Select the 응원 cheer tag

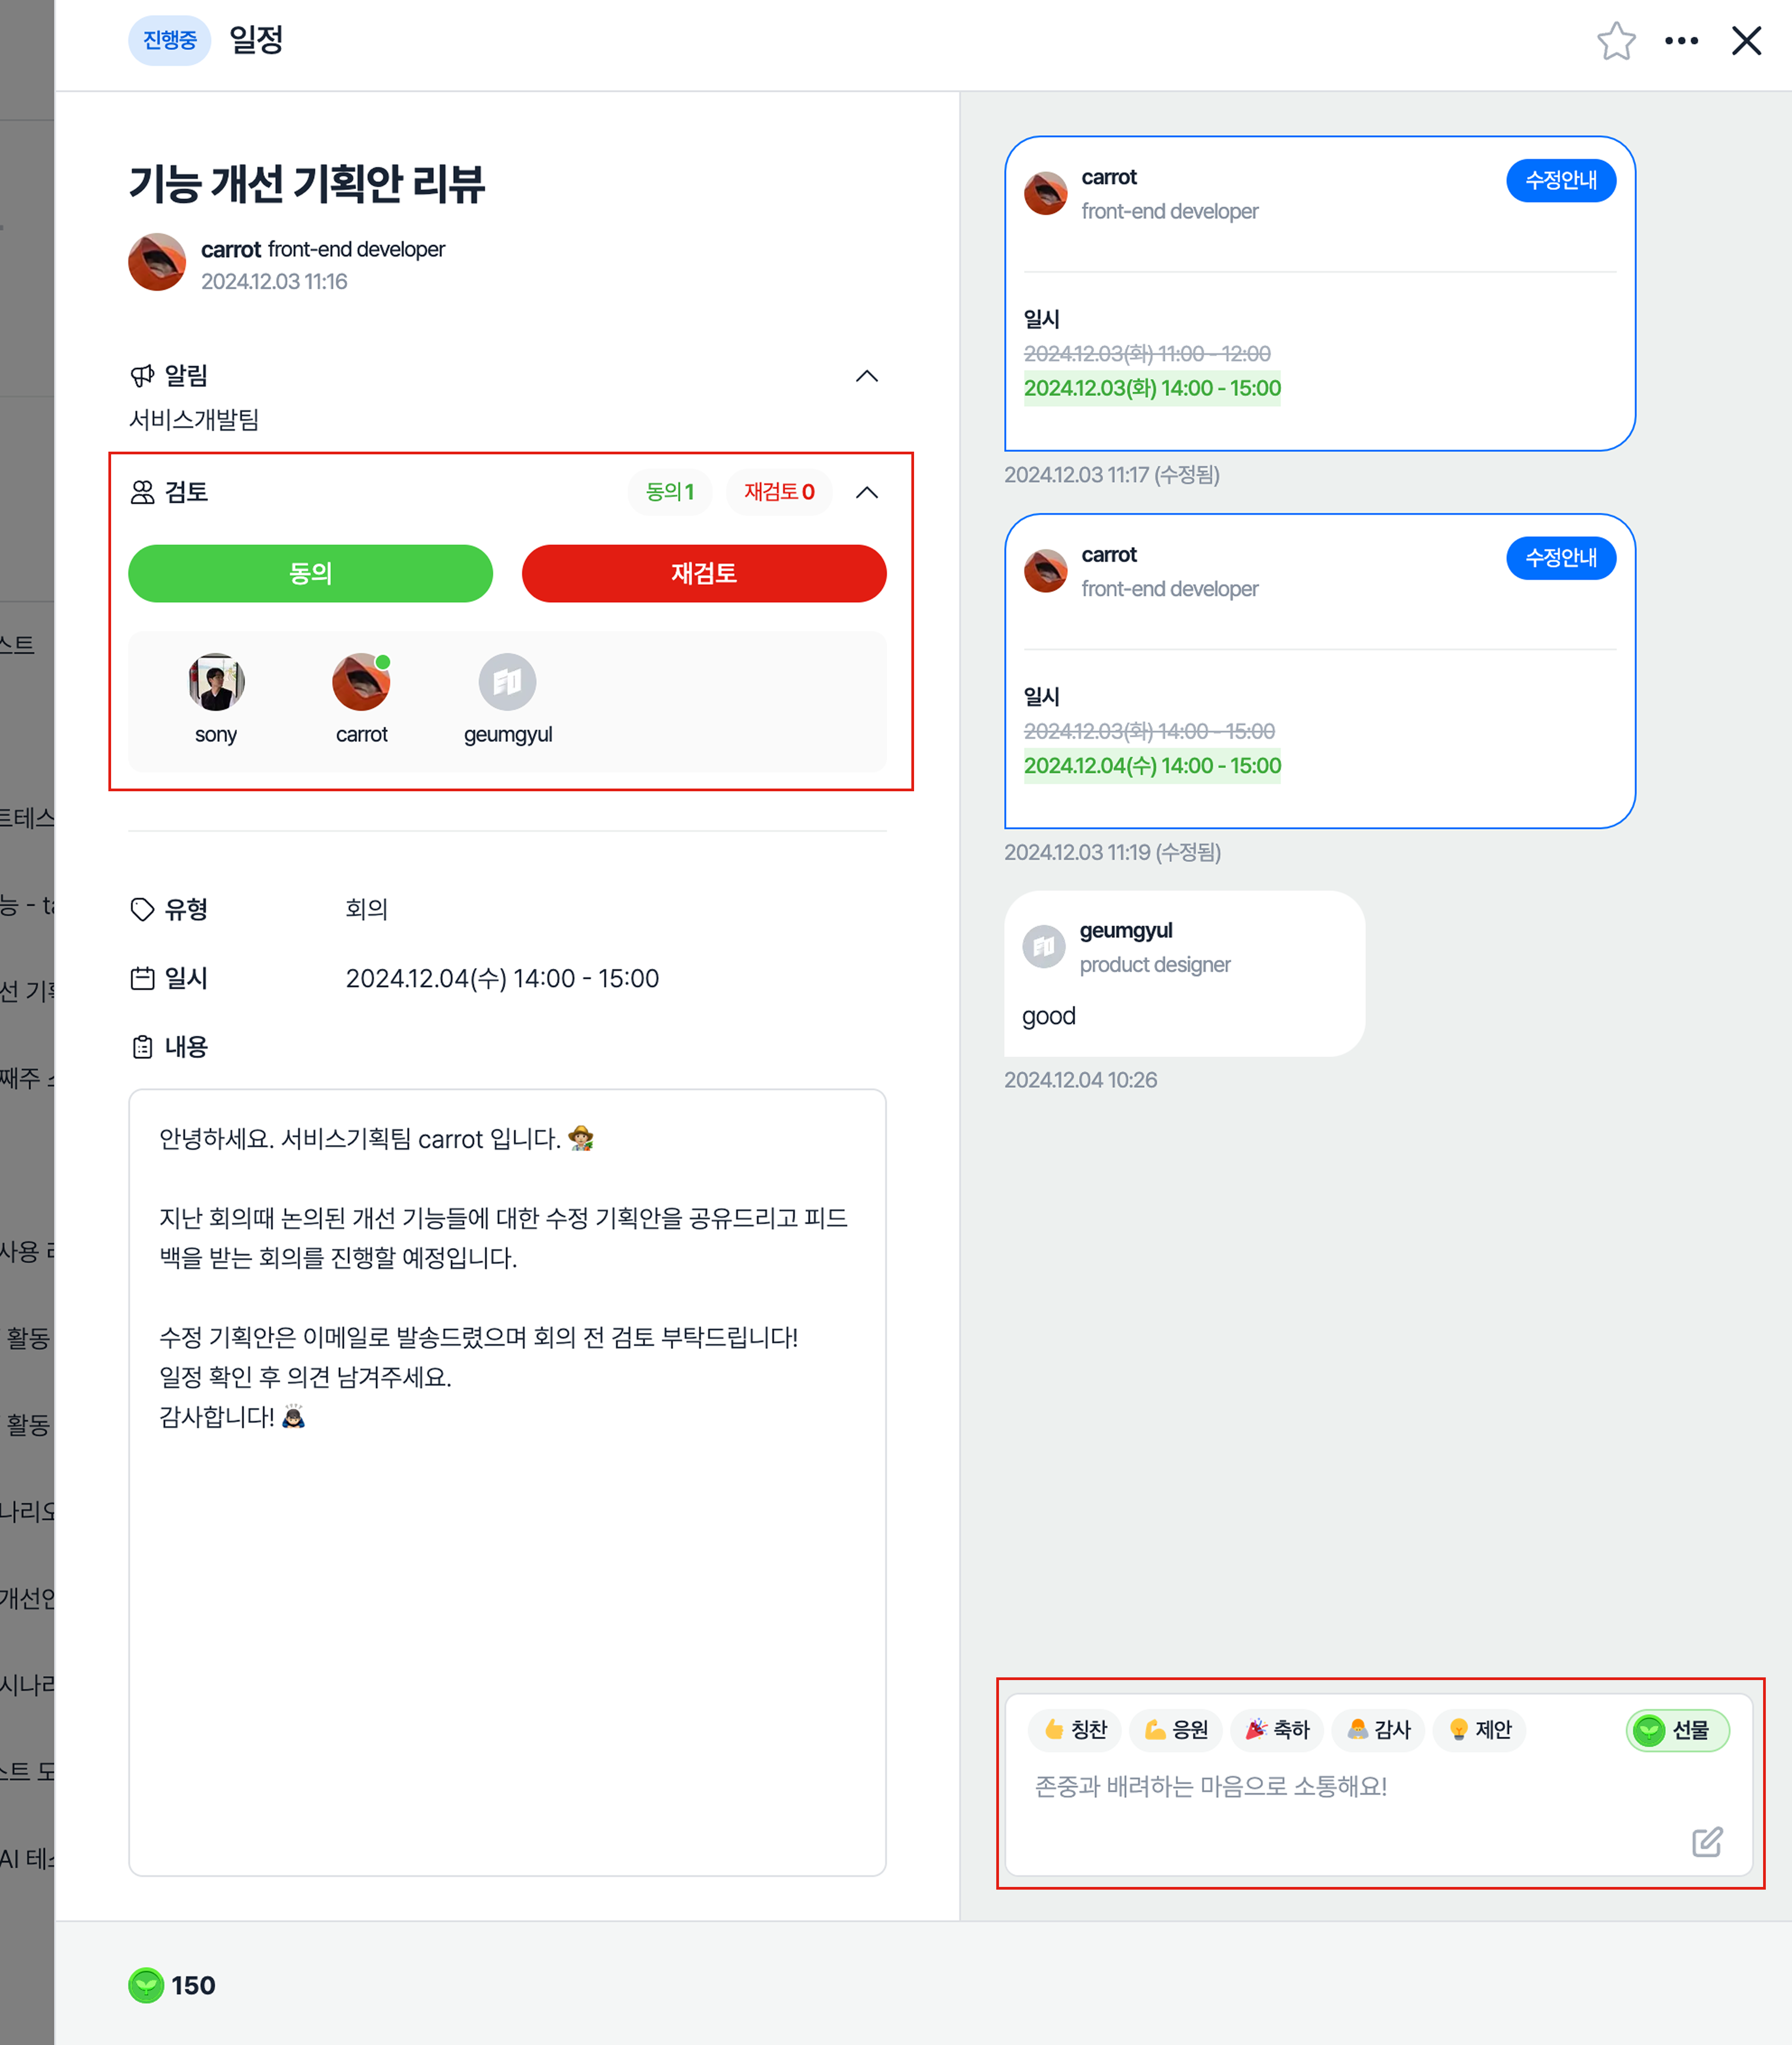[x=1176, y=1729]
